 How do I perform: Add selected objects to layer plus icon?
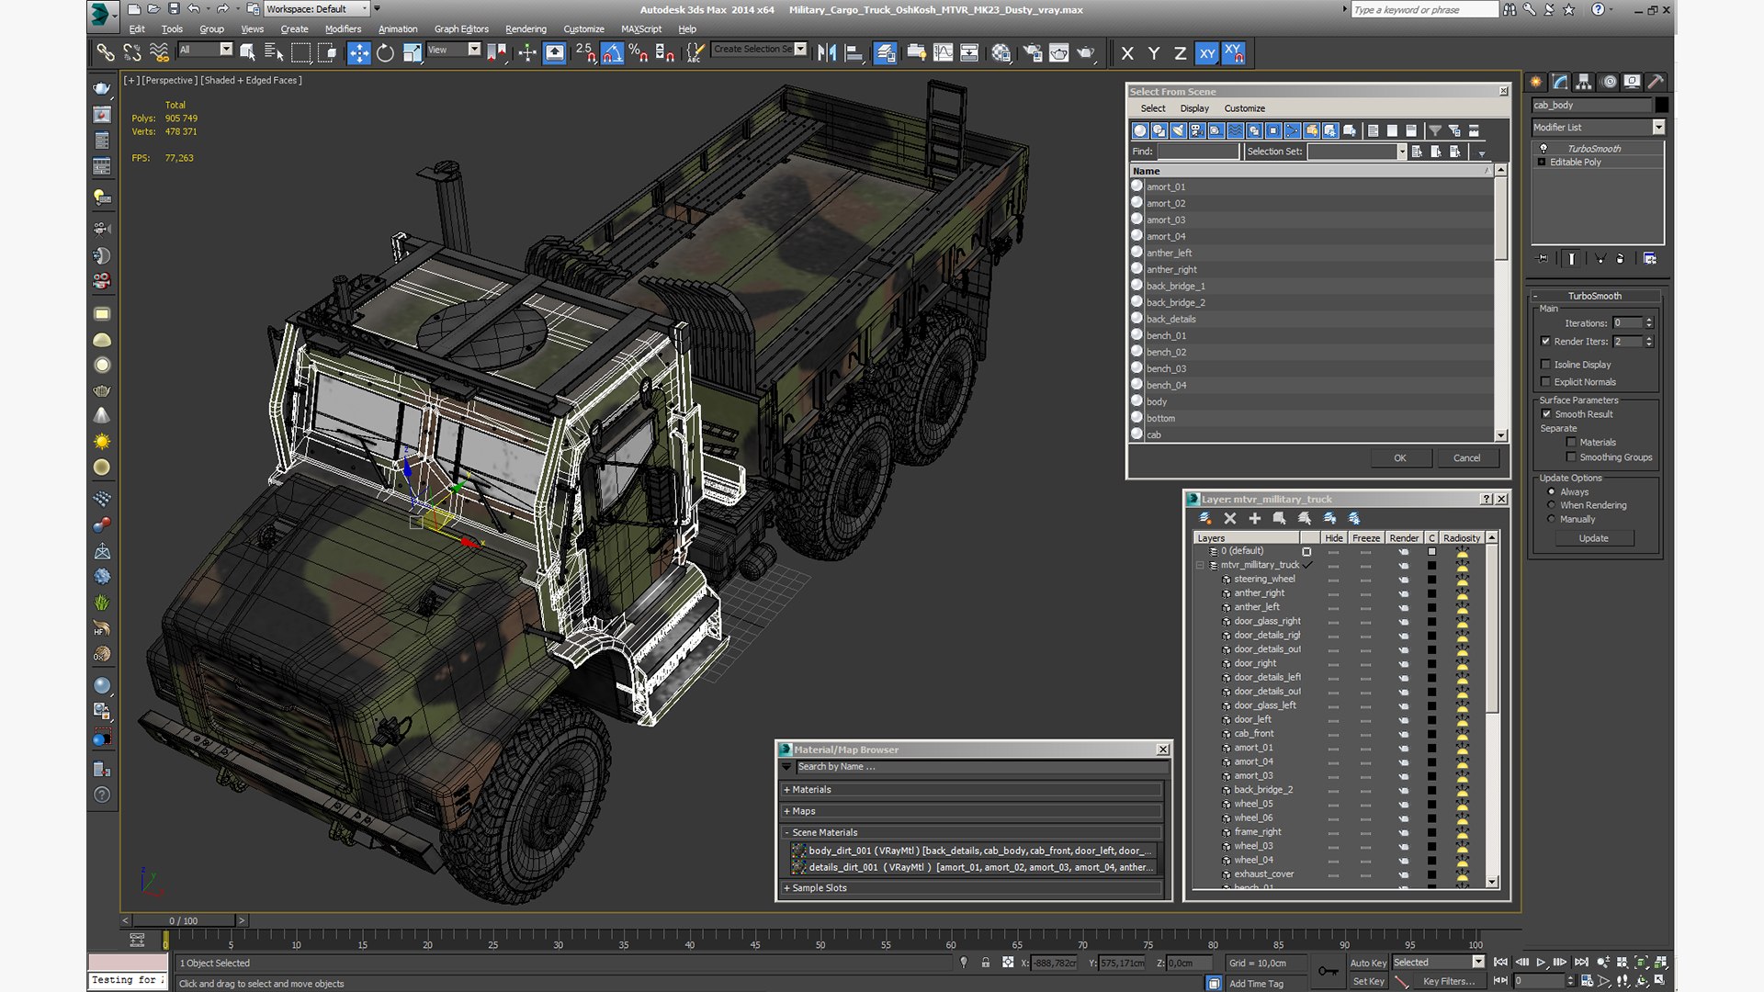(1254, 519)
